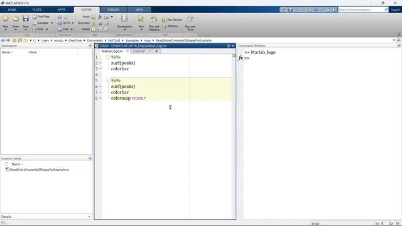Click the Save disk icon
This screenshot has height=226, width=402.
(x=25, y=18)
